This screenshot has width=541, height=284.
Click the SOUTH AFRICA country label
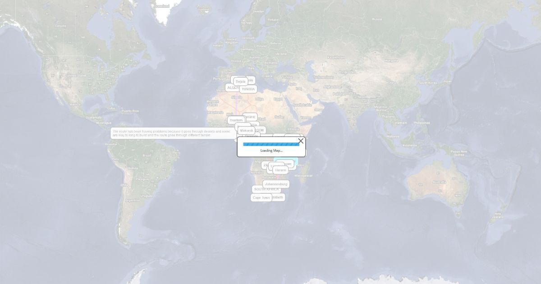tap(265, 190)
